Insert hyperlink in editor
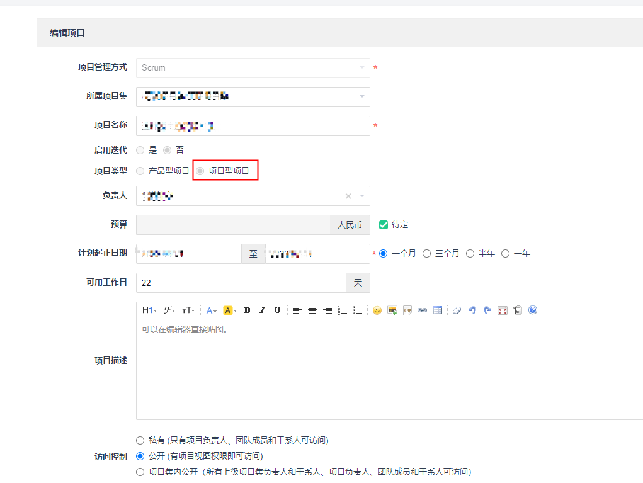The width and height of the screenshot is (643, 483). pyautogui.click(x=423, y=310)
